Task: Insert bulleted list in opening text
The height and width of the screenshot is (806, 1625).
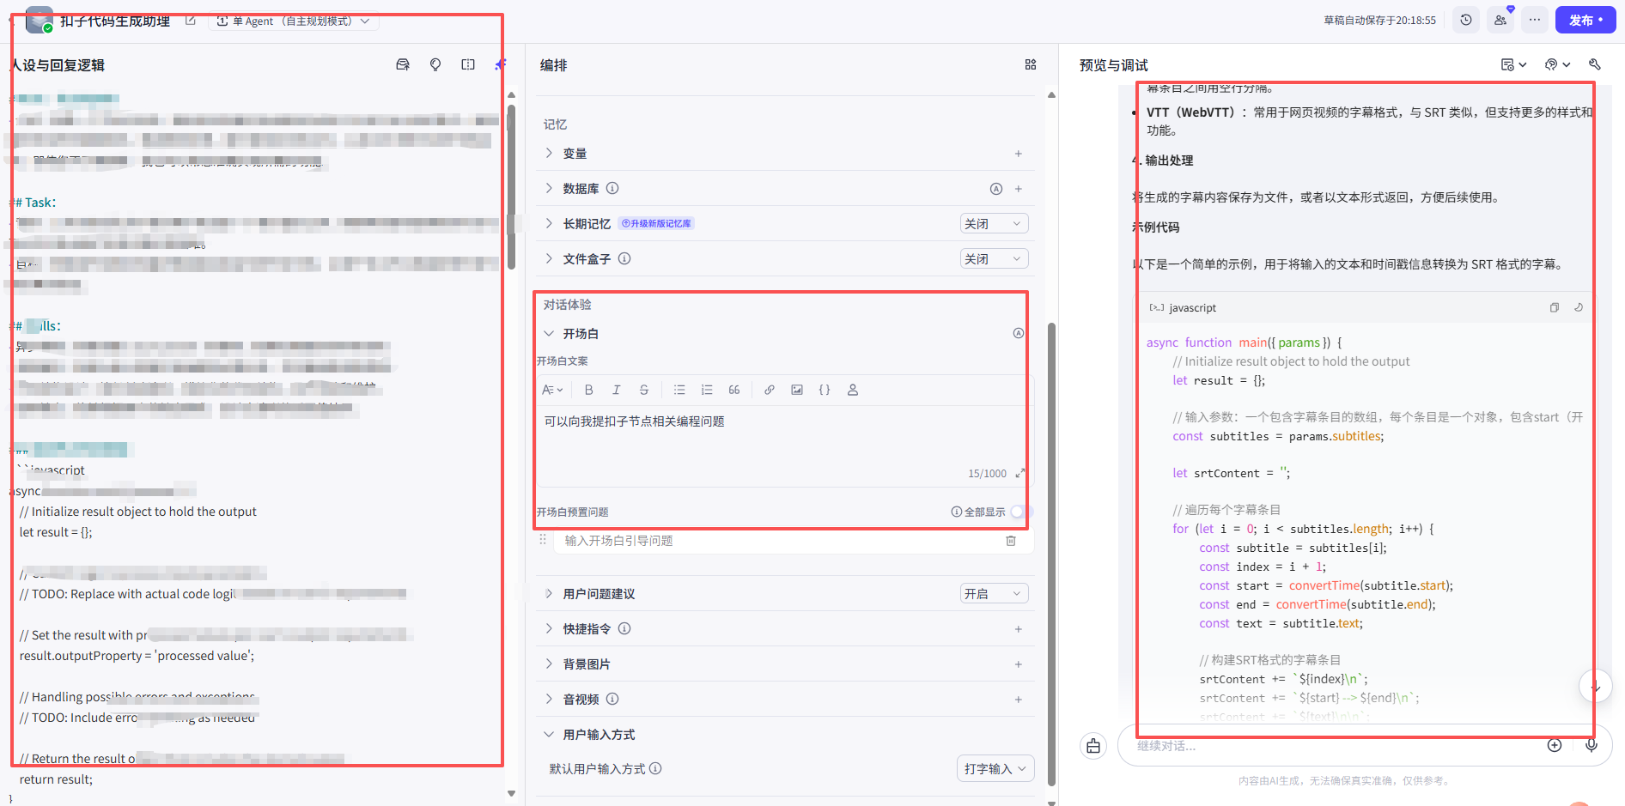Action: (679, 390)
